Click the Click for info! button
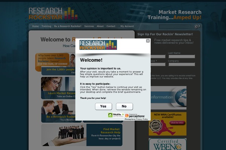This screenshot has height=150, width=226. click(177, 123)
